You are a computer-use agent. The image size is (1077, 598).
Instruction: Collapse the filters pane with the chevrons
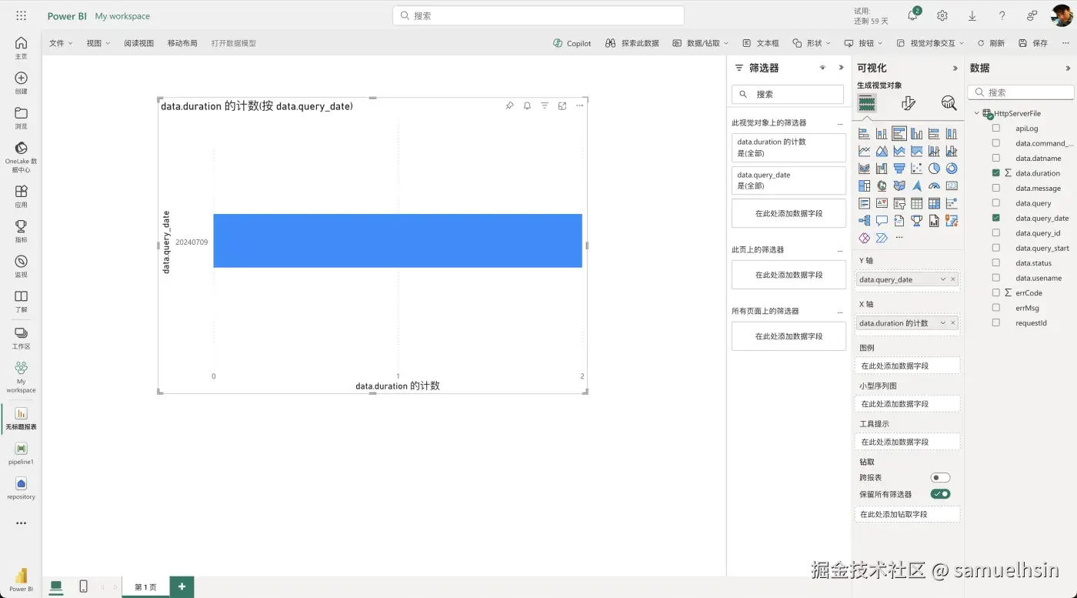click(x=841, y=68)
